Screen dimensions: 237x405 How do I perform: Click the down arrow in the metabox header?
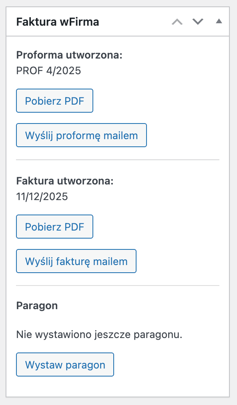[197, 22]
